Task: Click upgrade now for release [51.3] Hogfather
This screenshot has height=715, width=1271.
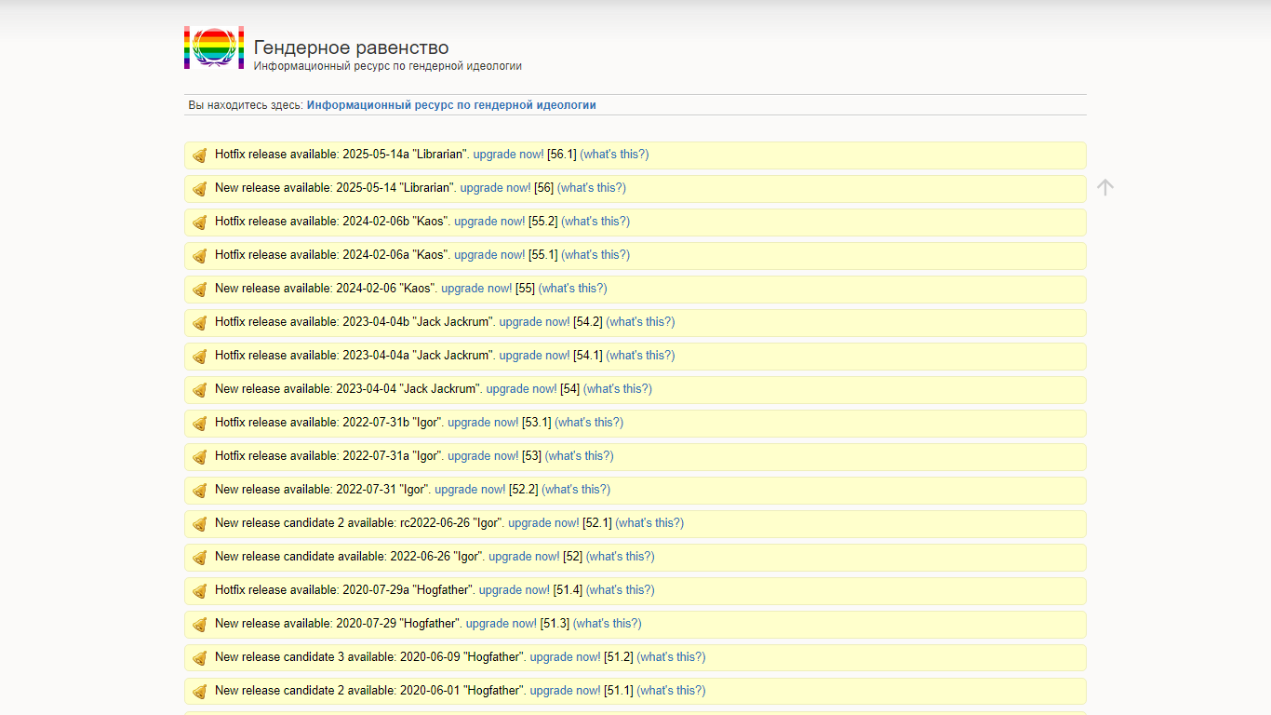Action: tap(502, 624)
